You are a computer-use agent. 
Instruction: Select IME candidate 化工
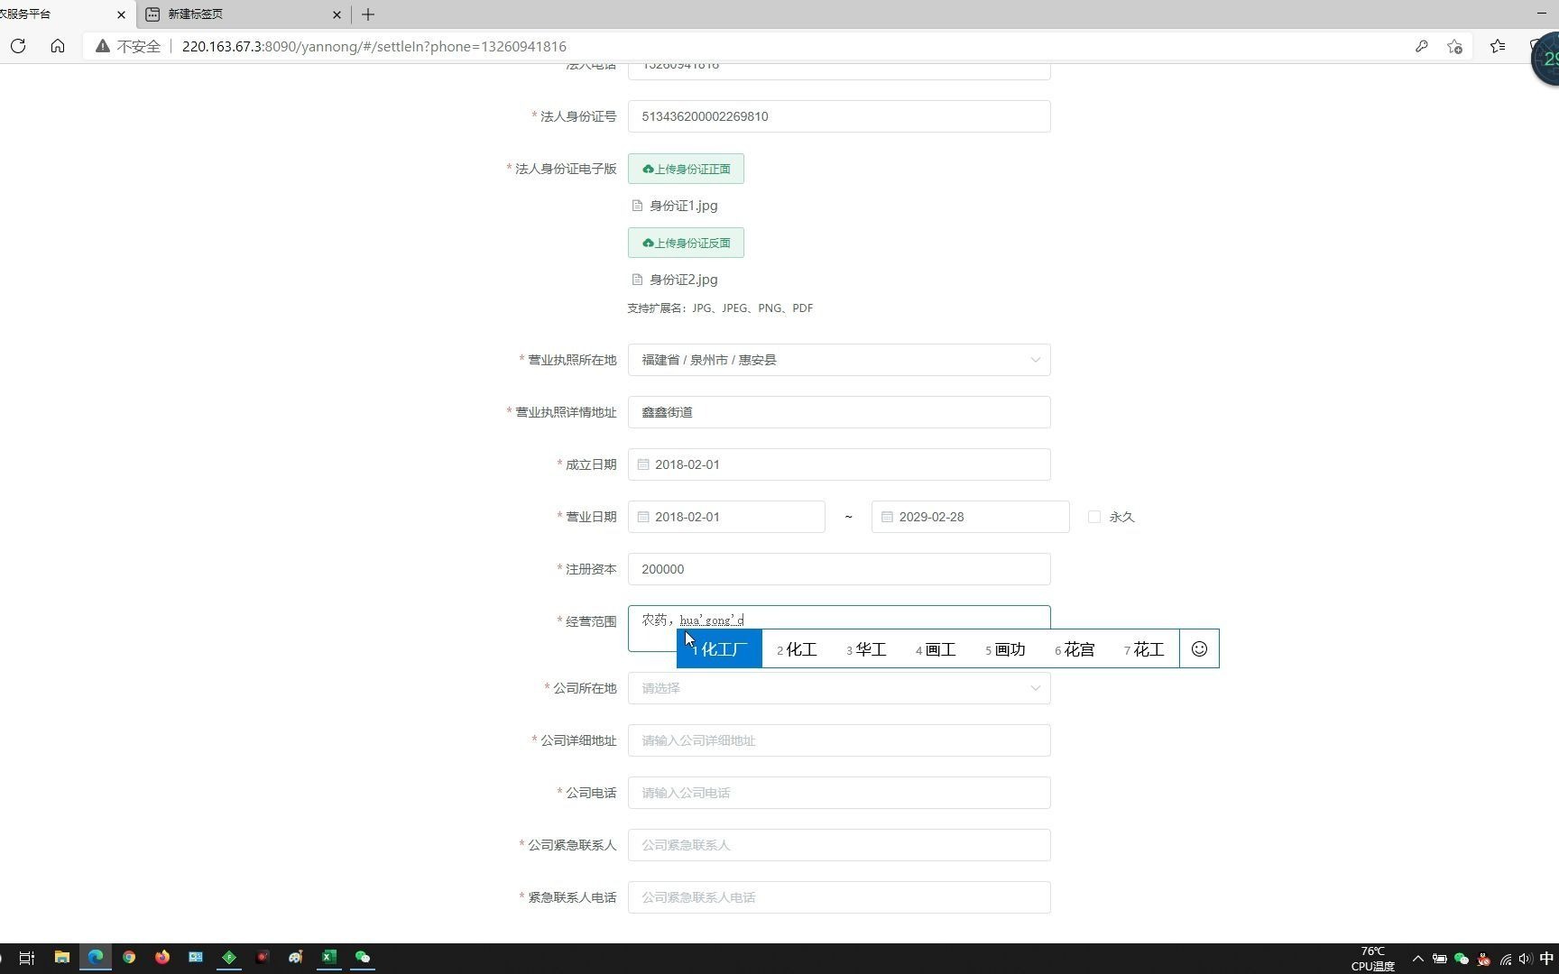pyautogui.click(x=797, y=649)
